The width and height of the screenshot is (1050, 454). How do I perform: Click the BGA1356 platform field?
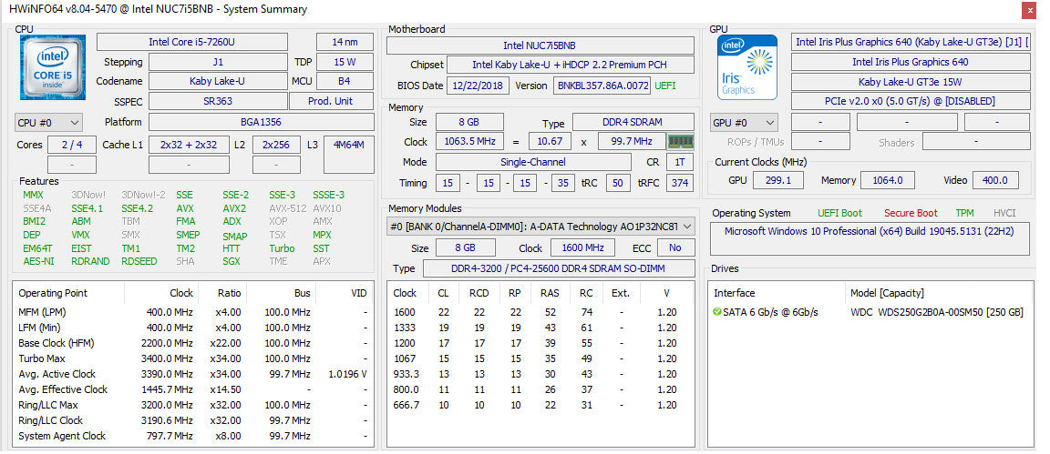tap(262, 122)
